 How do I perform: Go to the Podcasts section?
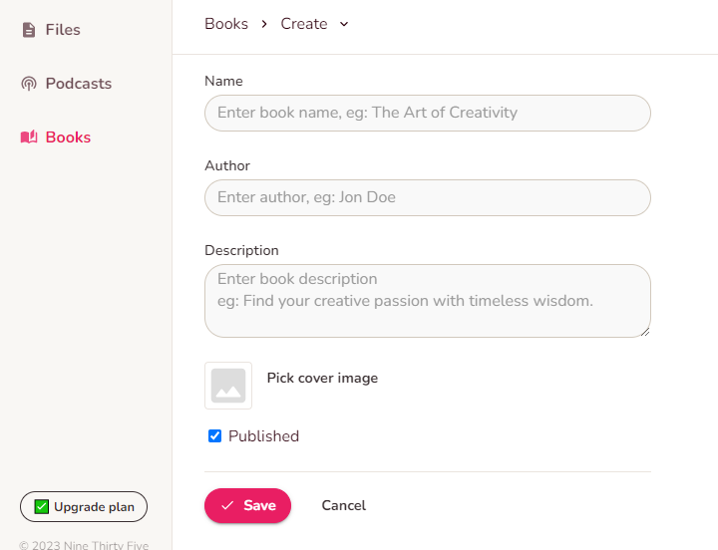pos(78,84)
